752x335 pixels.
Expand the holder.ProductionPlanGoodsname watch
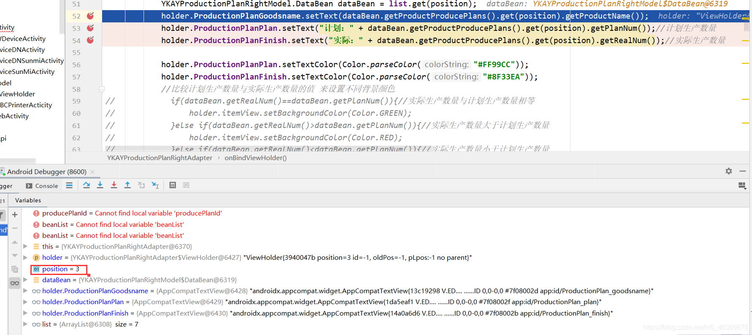tap(25, 291)
